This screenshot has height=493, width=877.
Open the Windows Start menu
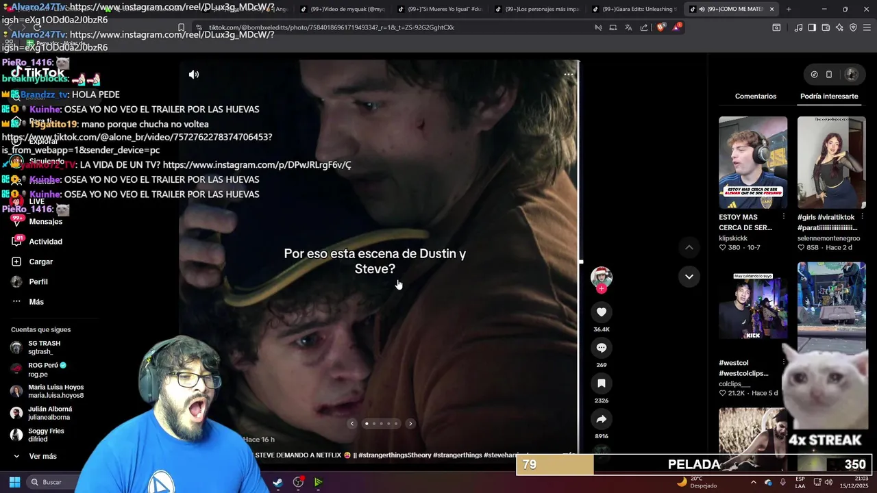pos(14,482)
